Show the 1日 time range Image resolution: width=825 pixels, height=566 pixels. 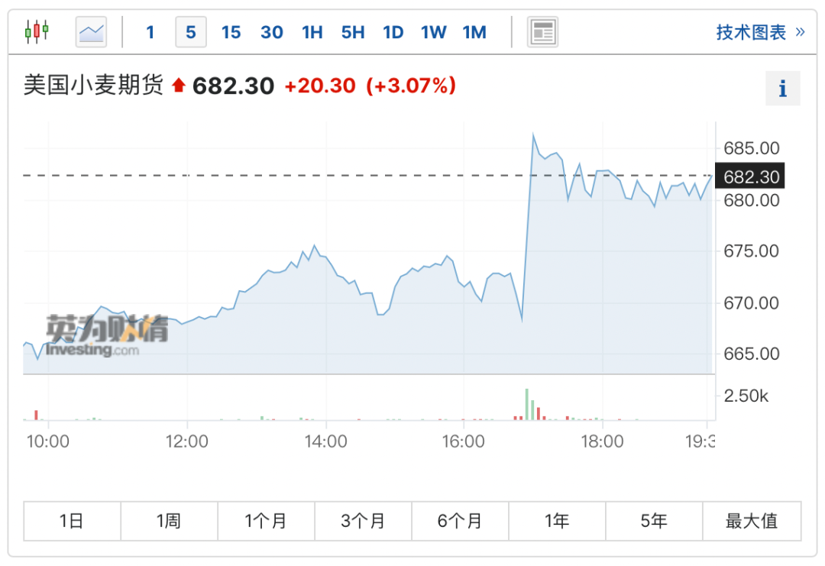coord(72,521)
